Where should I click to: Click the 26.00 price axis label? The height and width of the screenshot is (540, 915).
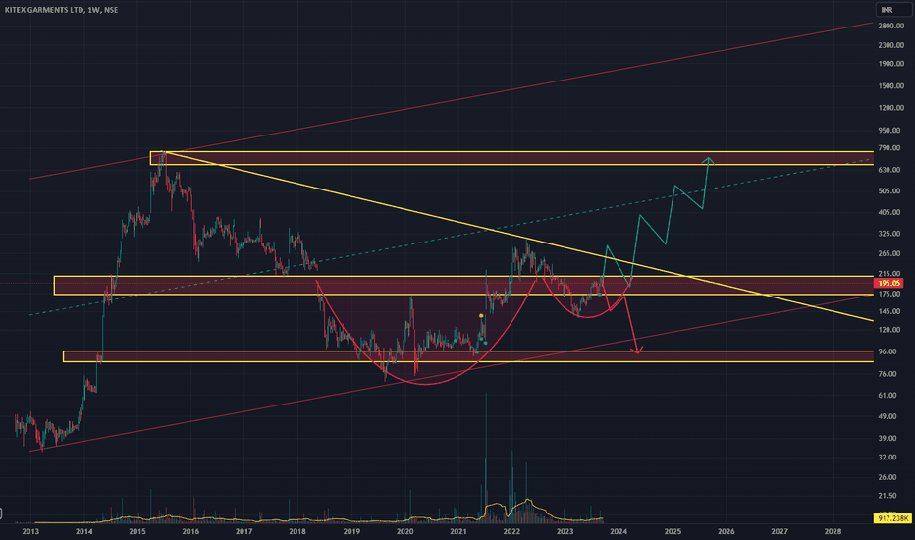(x=888, y=477)
